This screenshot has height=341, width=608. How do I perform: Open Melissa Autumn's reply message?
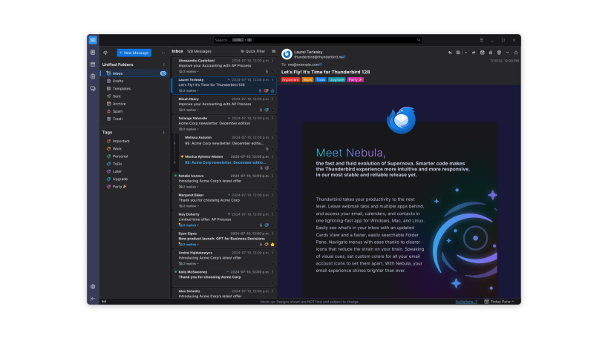(227, 143)
